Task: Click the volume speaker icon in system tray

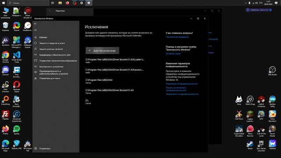Action: 256,3
